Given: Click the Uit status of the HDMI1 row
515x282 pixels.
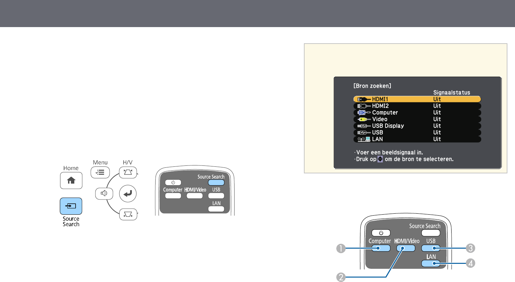Looking at the screenshot, I should [x=437, y=99].
